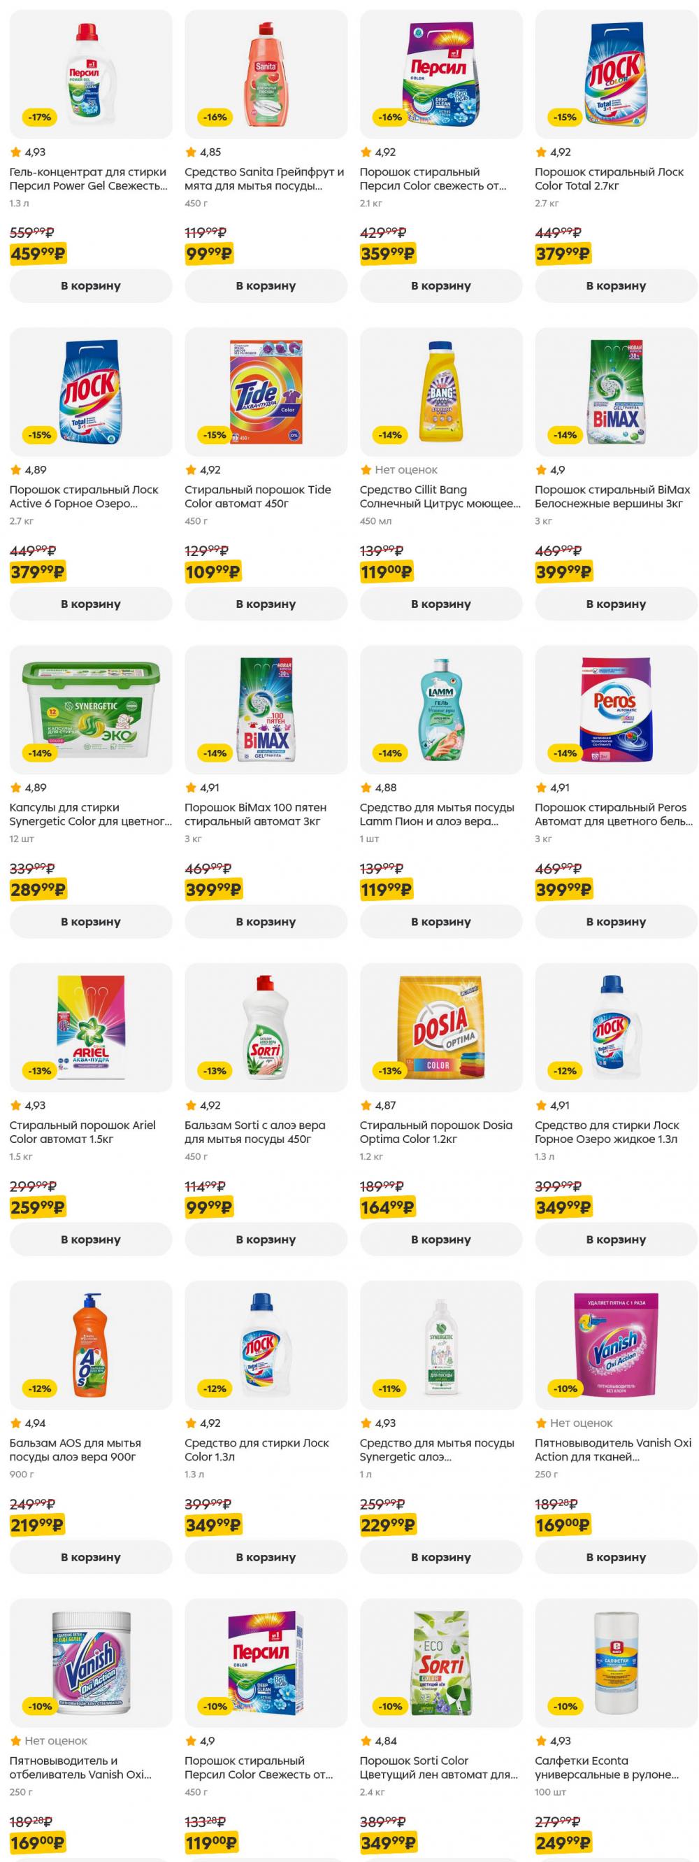Add BiMax 100 пятен powder to cart

(x=266, y=922)
